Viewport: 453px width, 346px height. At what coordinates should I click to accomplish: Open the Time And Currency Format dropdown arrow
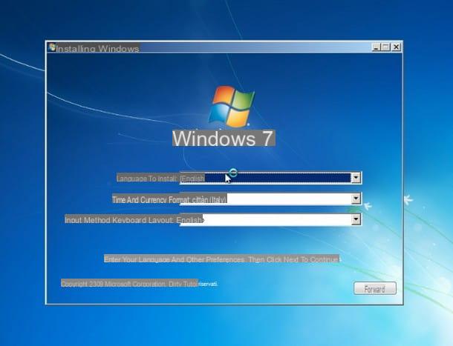[356, 199]
